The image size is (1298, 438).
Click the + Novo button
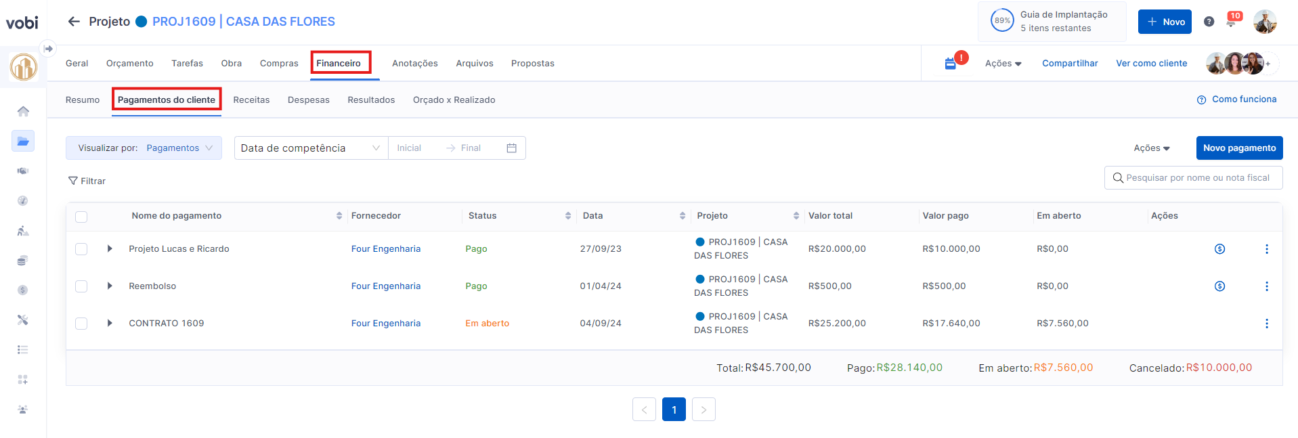coord(1165,22)
